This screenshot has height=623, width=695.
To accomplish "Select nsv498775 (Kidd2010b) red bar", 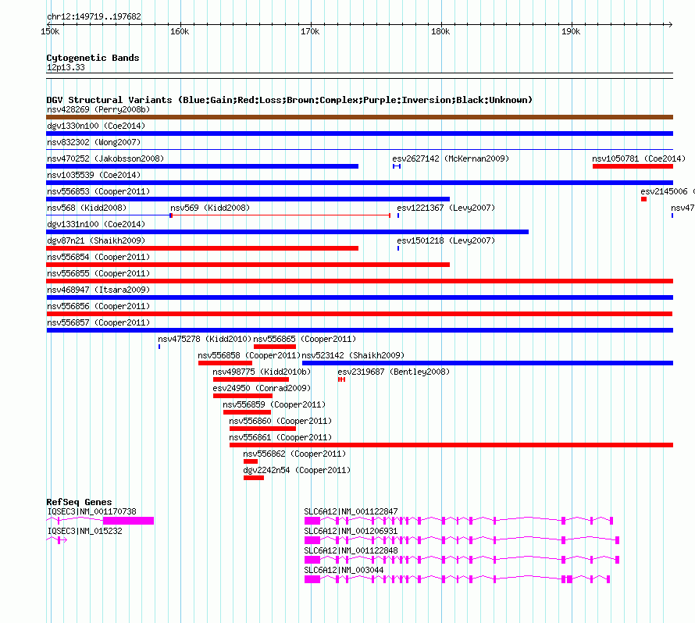I will pyautogui.click(x=251, y=379).
